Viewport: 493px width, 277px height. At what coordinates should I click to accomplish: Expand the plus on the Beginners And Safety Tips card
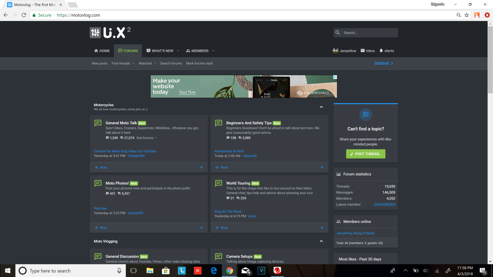click(322, 167)
